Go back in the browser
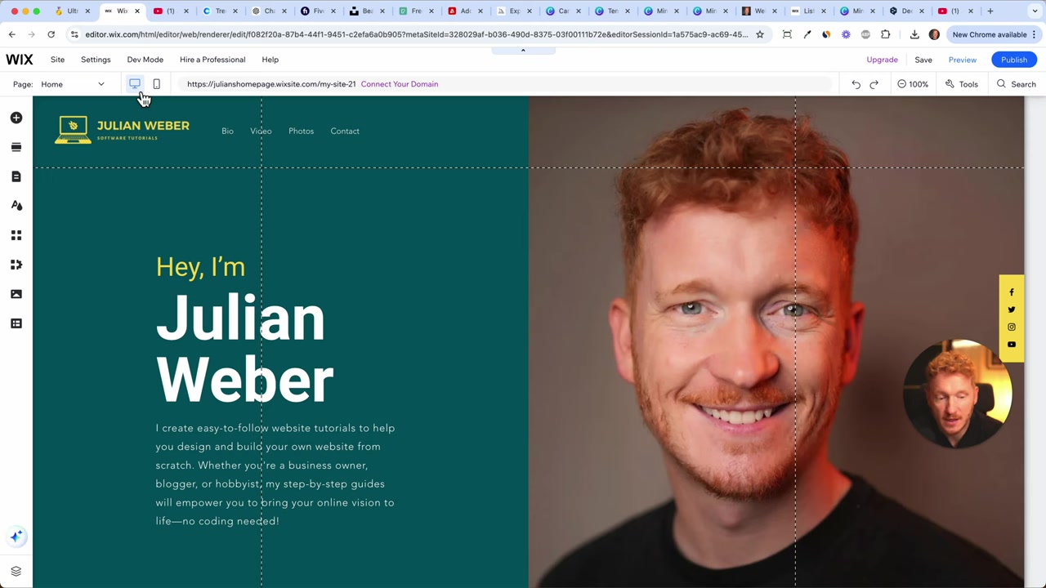Viewport: 1046px width, 588px height. (11, 34)
